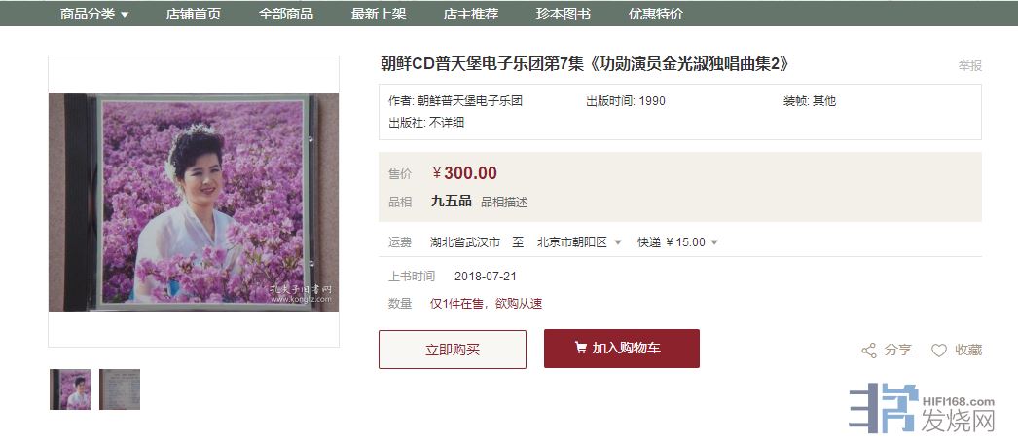Click the 品相描述 link
1018x445 pixels.
[504, 202]
